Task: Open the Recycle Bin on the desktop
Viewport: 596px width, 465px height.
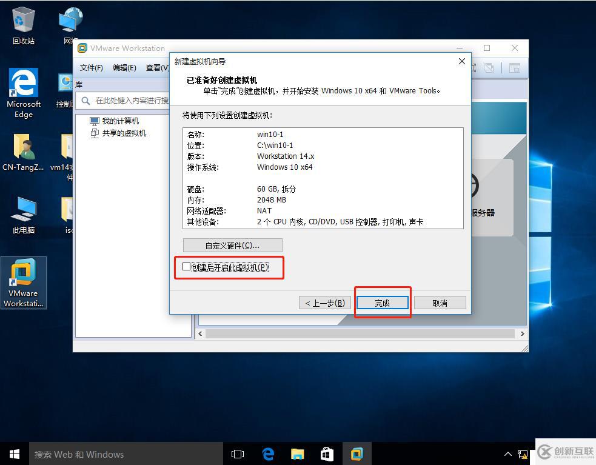Action: 24,25
